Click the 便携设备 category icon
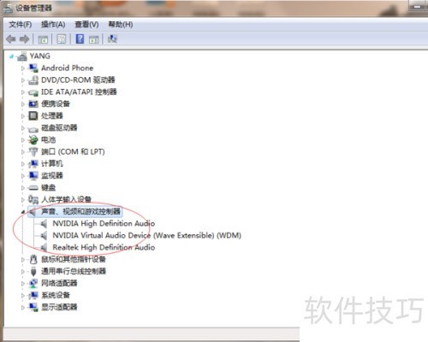Image resolution: width=428 pixels, height=342 pixels. tap(33, 103)
